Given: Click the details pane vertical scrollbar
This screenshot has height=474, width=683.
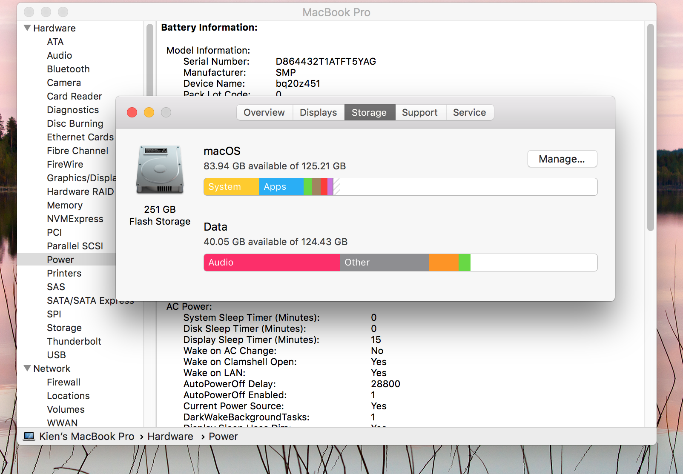Looking at the screenshot, I should click(650, 127).
